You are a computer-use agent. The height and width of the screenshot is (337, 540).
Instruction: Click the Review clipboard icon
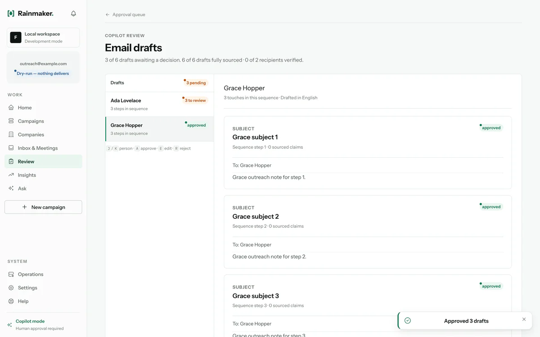pyautogui.click(x=11, y=161)
